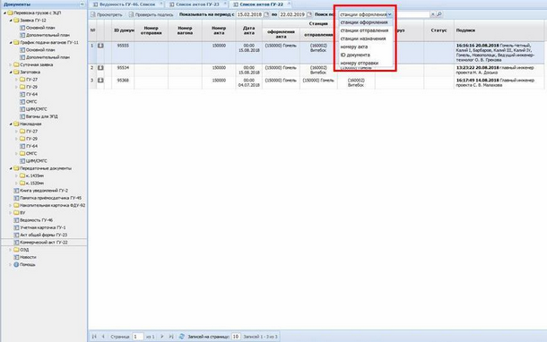Click document icon in row 95534
The width and height of the screenshot is (547, 342).
pyautogui.click(x=100, y=67)
